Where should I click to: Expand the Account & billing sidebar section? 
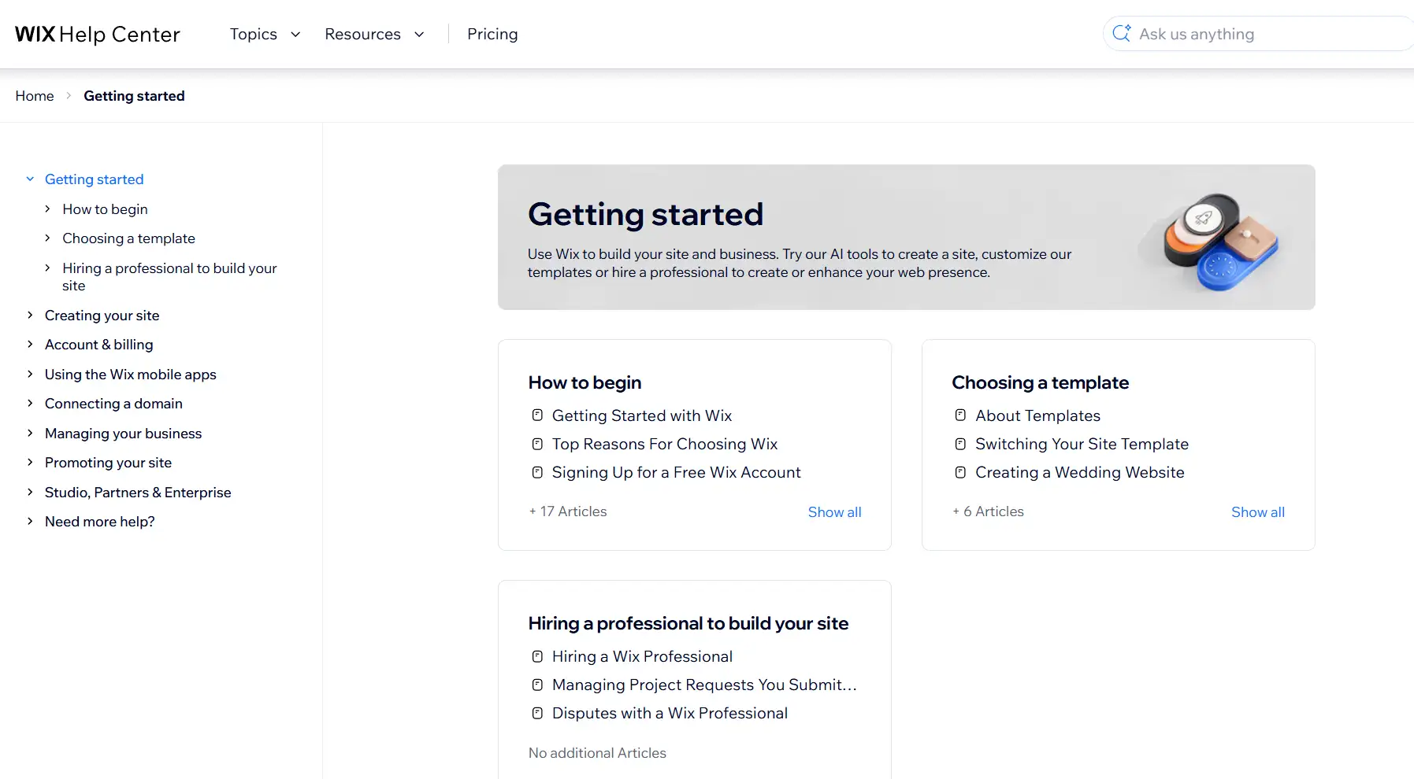coord(30,345)
